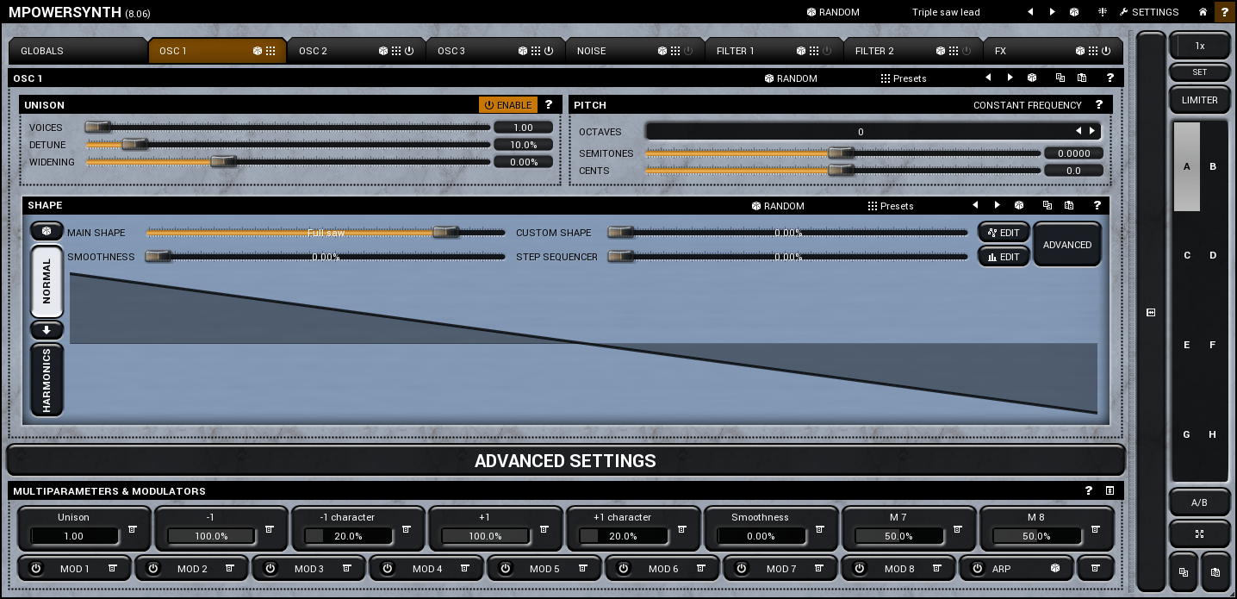Click CONSTANT FREQUENCY option in PITCH
Image resolution: width=1237 pixels, height=599 pixels.
[1027, 104]
